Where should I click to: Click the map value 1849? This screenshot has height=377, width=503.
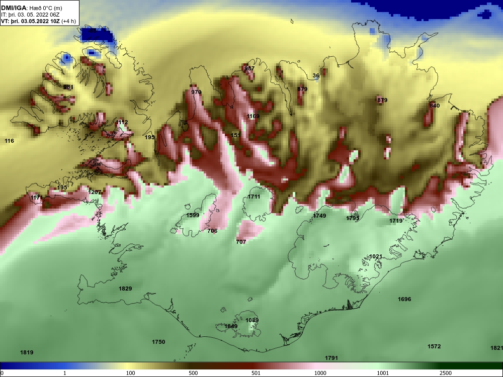[231, 326]
